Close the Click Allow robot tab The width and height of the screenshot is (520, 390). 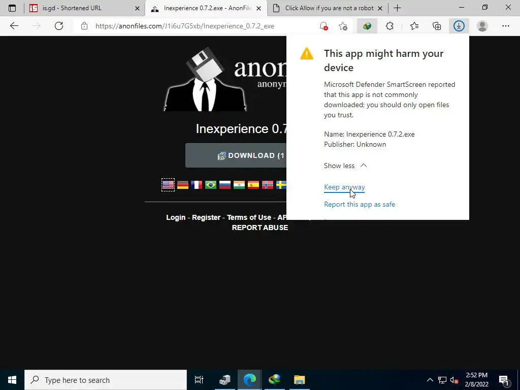pyautogui.click(x=380, y=8)
